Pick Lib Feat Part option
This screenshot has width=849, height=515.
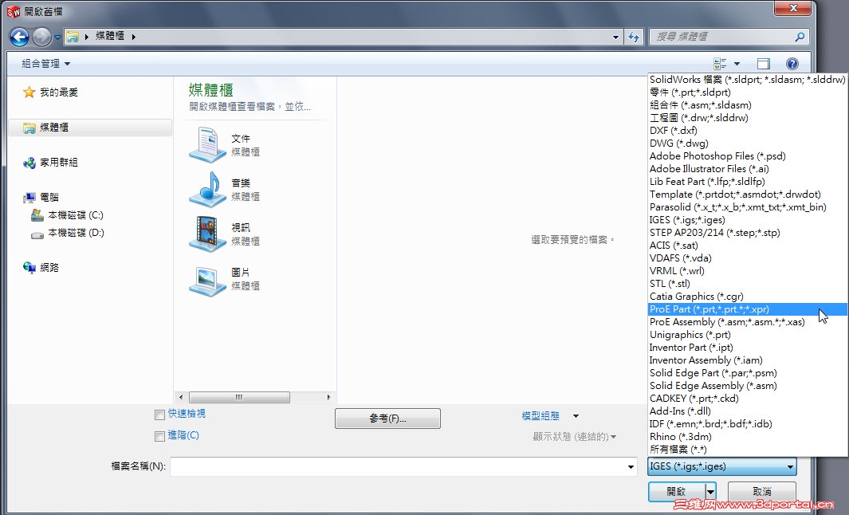pos(748,182)
